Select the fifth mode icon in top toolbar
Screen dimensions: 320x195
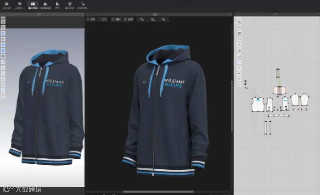point(57,6)
